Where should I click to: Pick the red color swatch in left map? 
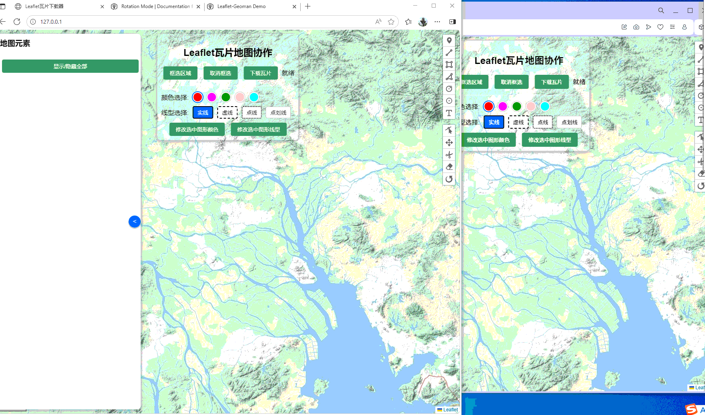coord(198,97)
